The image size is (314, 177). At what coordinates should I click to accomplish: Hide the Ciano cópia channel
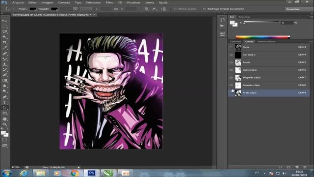[231, 70]
